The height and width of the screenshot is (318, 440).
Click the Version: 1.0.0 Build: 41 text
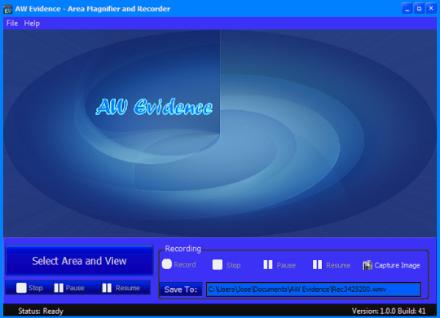coord(389,311)
